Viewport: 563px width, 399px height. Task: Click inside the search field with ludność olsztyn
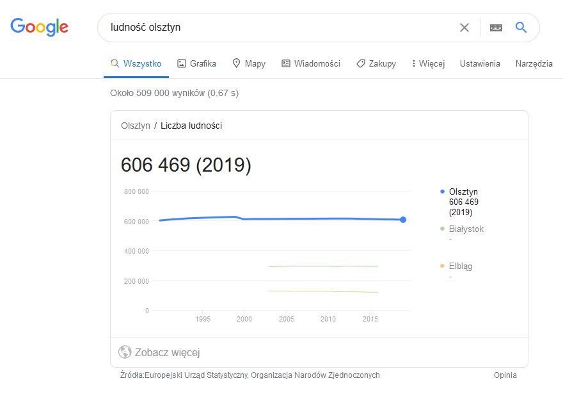click(x=280, y=28)
